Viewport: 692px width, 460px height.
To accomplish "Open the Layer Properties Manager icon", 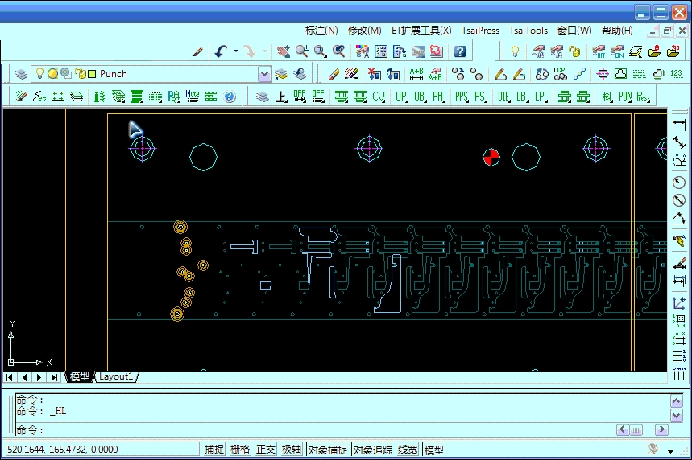I will (x=20, y=74).
